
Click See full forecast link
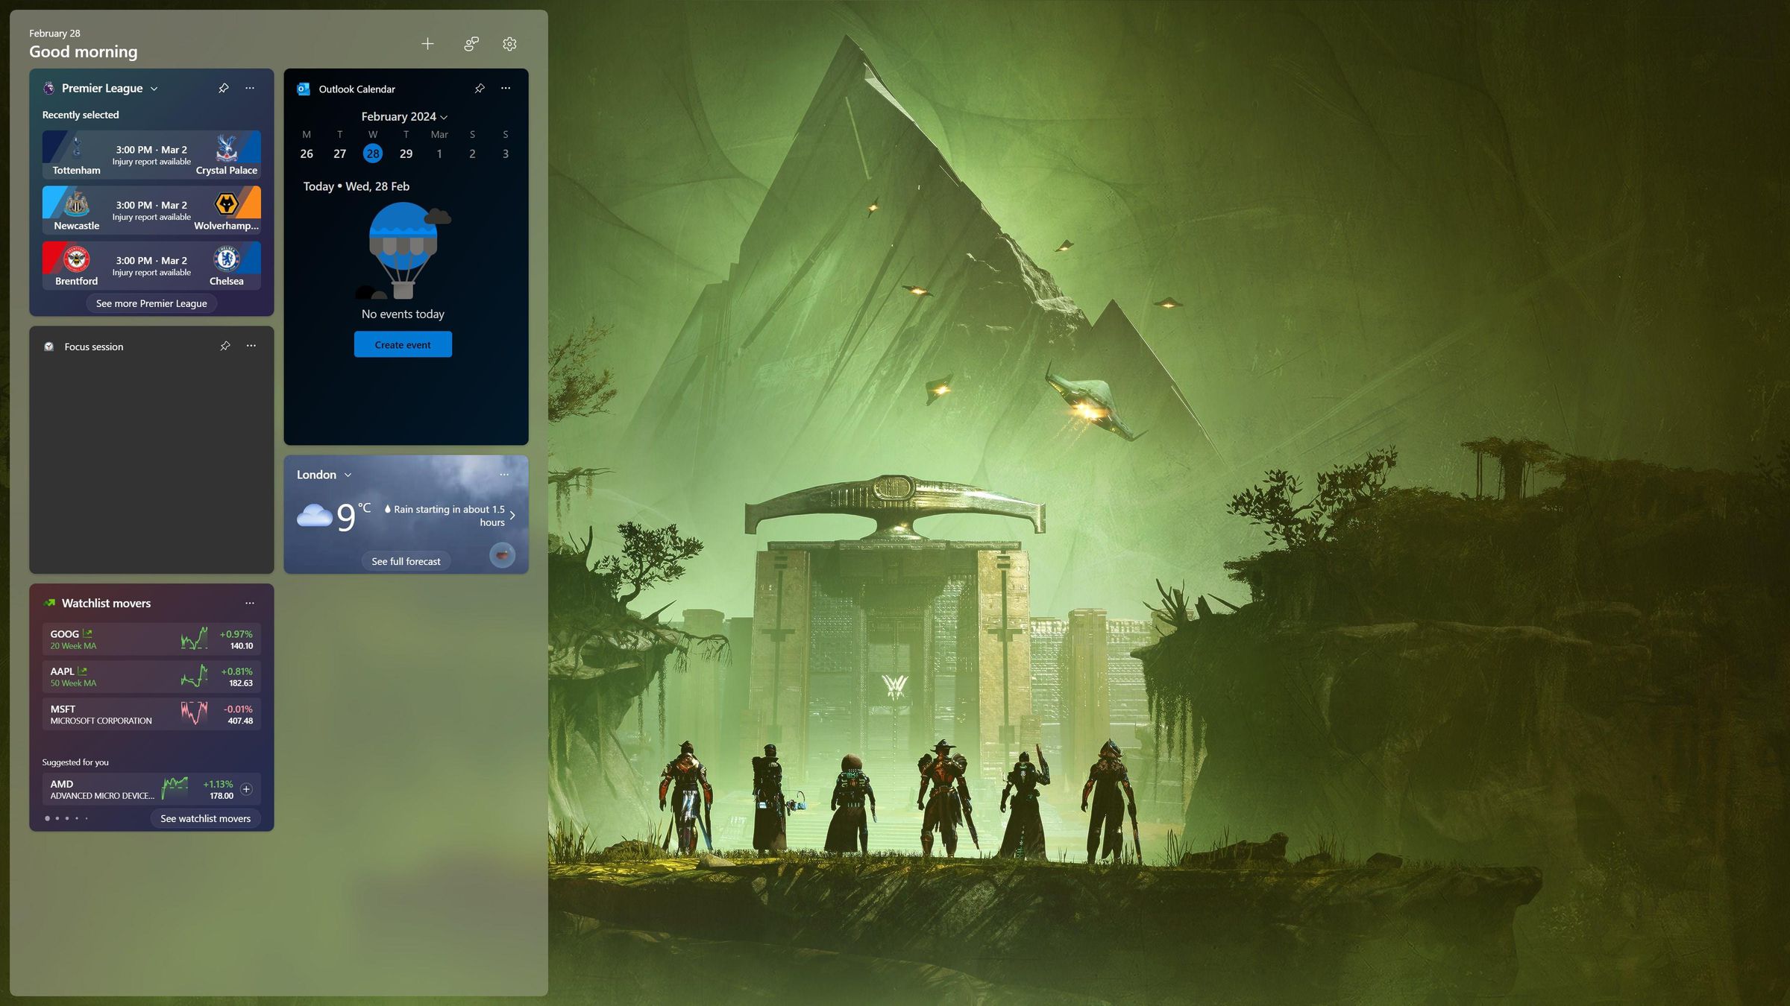[x=406, y=561]
